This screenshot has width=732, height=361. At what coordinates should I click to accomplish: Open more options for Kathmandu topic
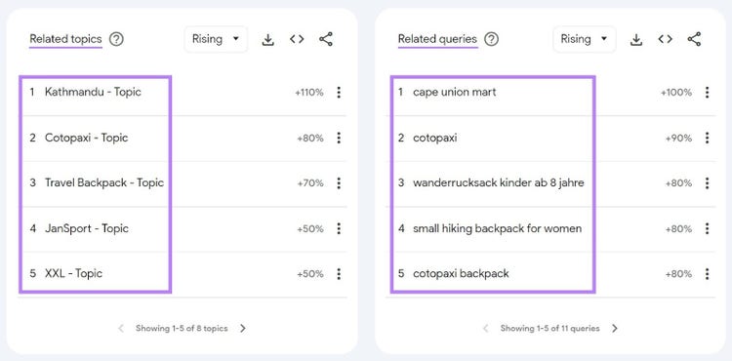click(x=339, y=93)
